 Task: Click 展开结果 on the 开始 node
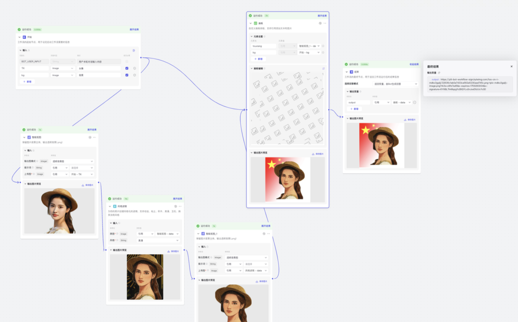134,29
